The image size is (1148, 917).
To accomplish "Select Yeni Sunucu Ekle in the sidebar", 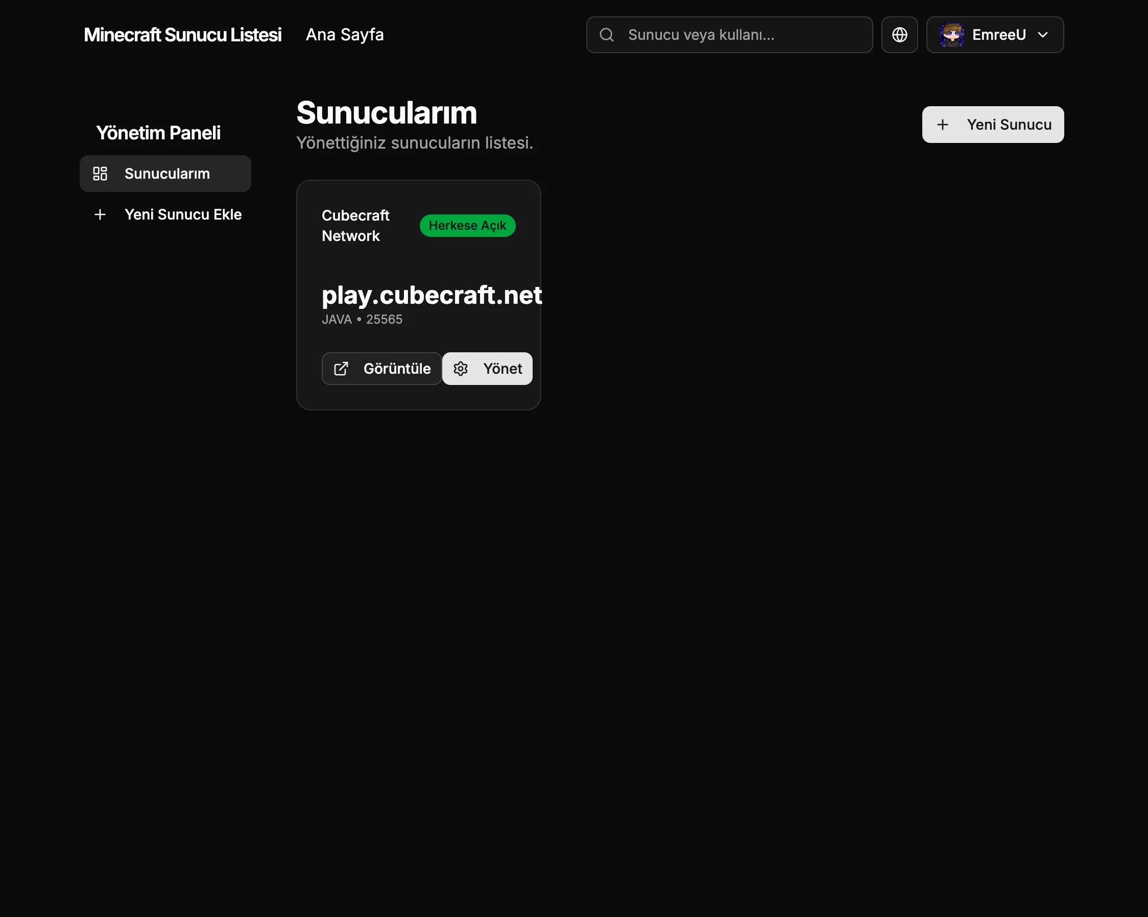I will [x=165, y=214].
